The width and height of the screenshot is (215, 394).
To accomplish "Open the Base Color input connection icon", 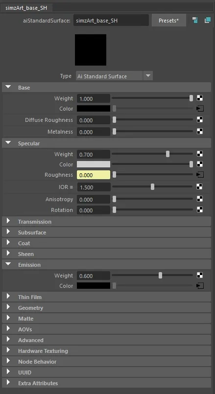I will pyautogui.click(x=200, y=109).
